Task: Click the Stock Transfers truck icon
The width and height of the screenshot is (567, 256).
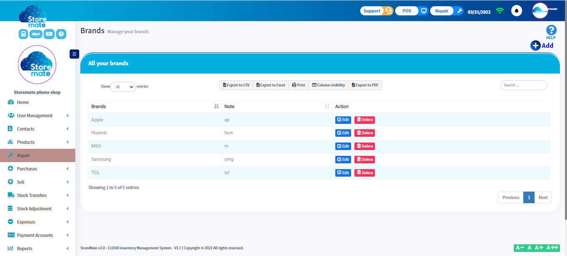Action: pos(11,195)
